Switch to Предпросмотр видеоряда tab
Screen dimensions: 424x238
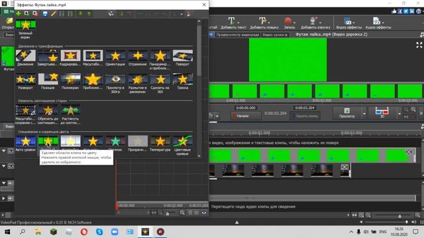(x=237, y=34)
